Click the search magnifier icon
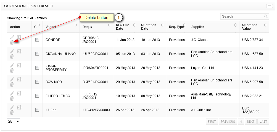This screenshot has width=277, height=132. 266,16
